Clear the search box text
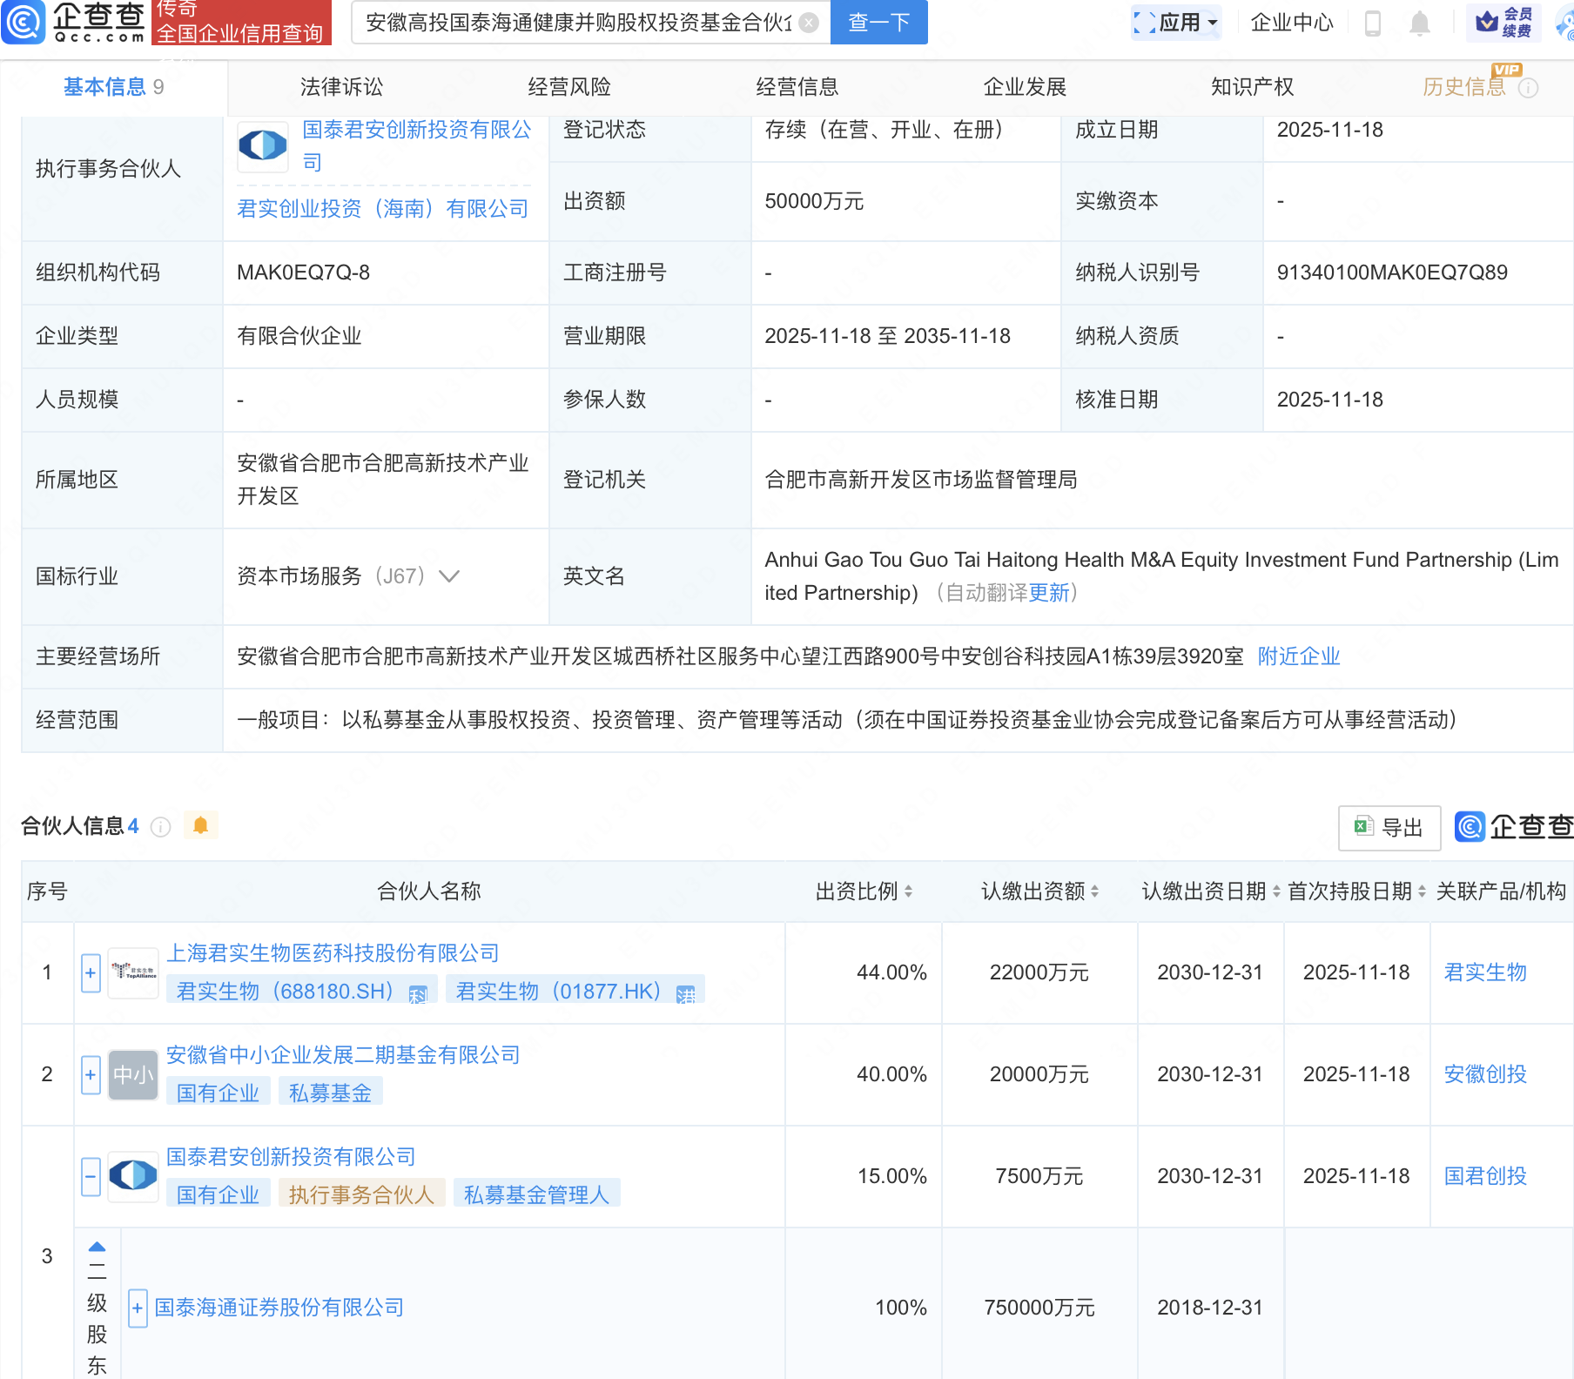This screenshot has width=1574, height=1379. 809,23
